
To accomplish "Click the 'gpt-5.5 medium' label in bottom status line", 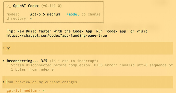I will (22, 91).
